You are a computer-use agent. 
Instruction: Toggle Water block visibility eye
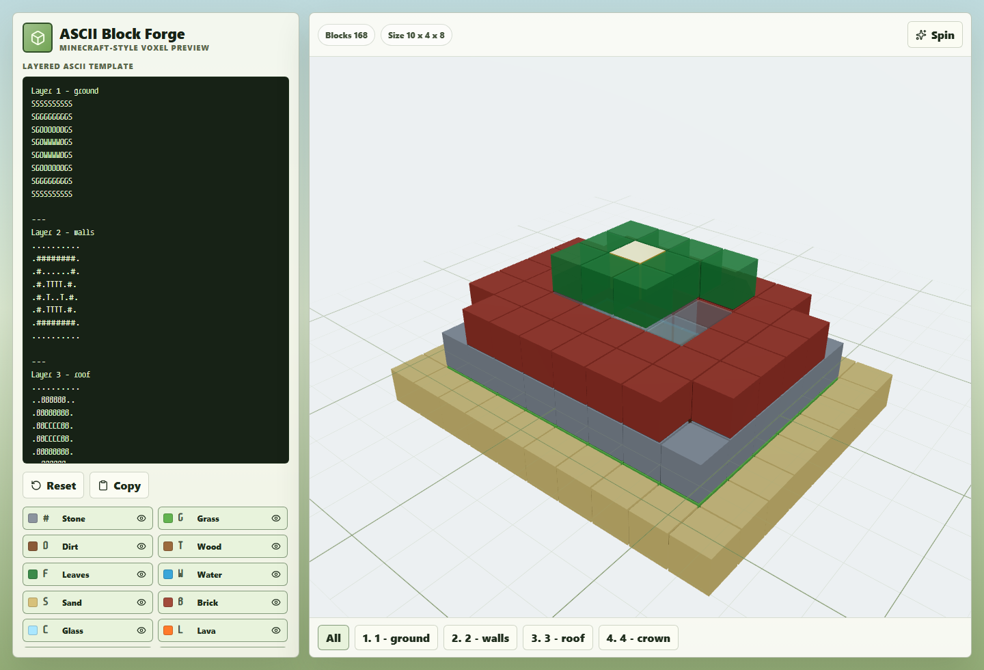pos(276,574)
